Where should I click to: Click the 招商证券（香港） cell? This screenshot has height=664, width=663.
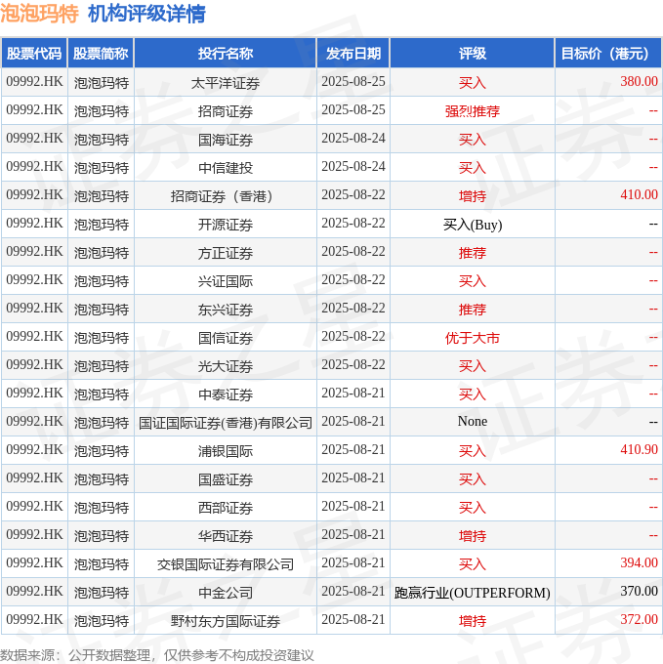pyautogui.click(x=226, y=196)
